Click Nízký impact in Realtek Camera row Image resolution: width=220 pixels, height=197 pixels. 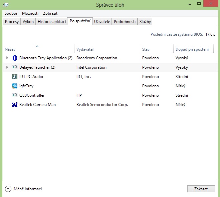(180, 105)
